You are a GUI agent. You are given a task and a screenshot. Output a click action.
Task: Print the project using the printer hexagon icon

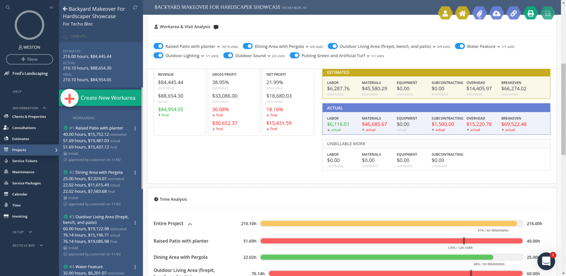point(531,13)
